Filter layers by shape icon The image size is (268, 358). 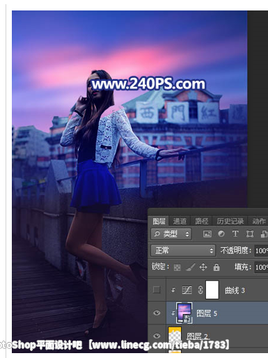click(x=250, y=234)
